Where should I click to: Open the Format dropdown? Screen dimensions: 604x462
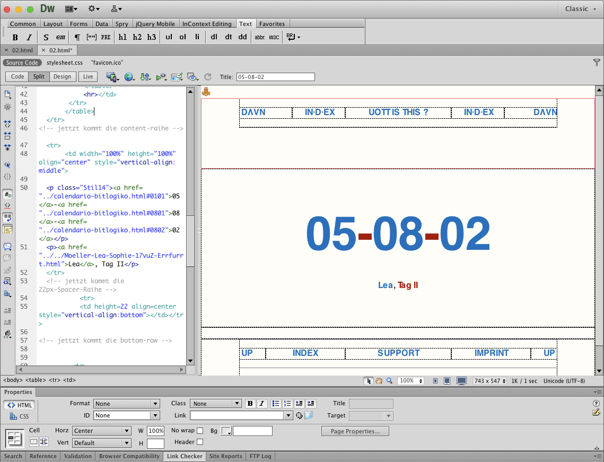pyautogui.click(x=126, y=404)
